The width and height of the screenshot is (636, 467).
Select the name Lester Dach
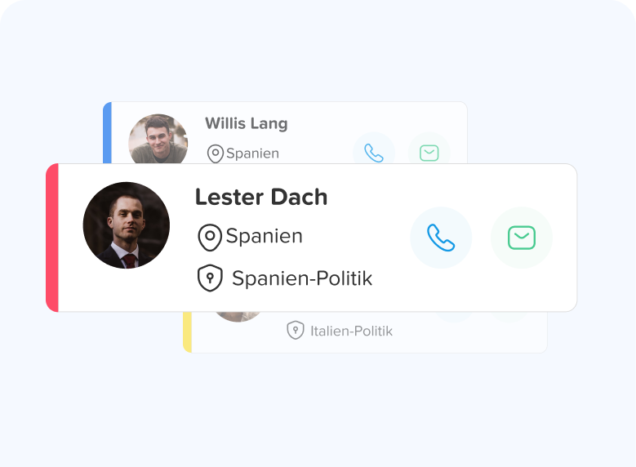point(261,198)
